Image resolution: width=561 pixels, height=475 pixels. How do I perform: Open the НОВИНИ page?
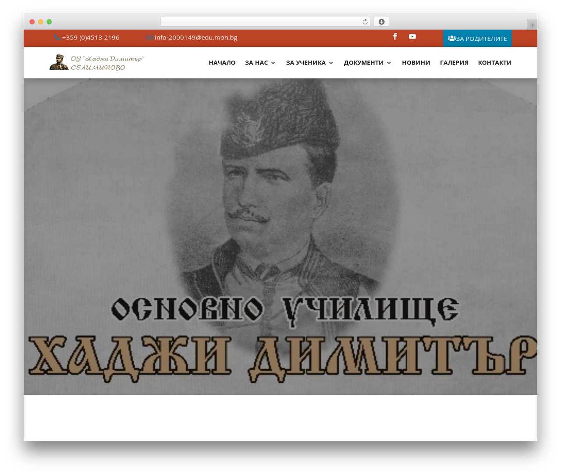(x=416, y=63)
